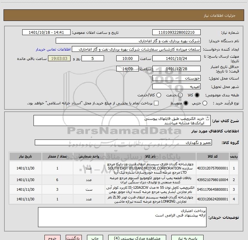Image resolution: width=248 pixels, height=240 pixels.
Task: Click the buyer organization name field
Action: pyautogui.click(x=128, y=41)
